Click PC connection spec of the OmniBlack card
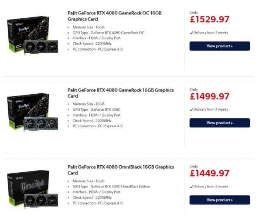 98,203
